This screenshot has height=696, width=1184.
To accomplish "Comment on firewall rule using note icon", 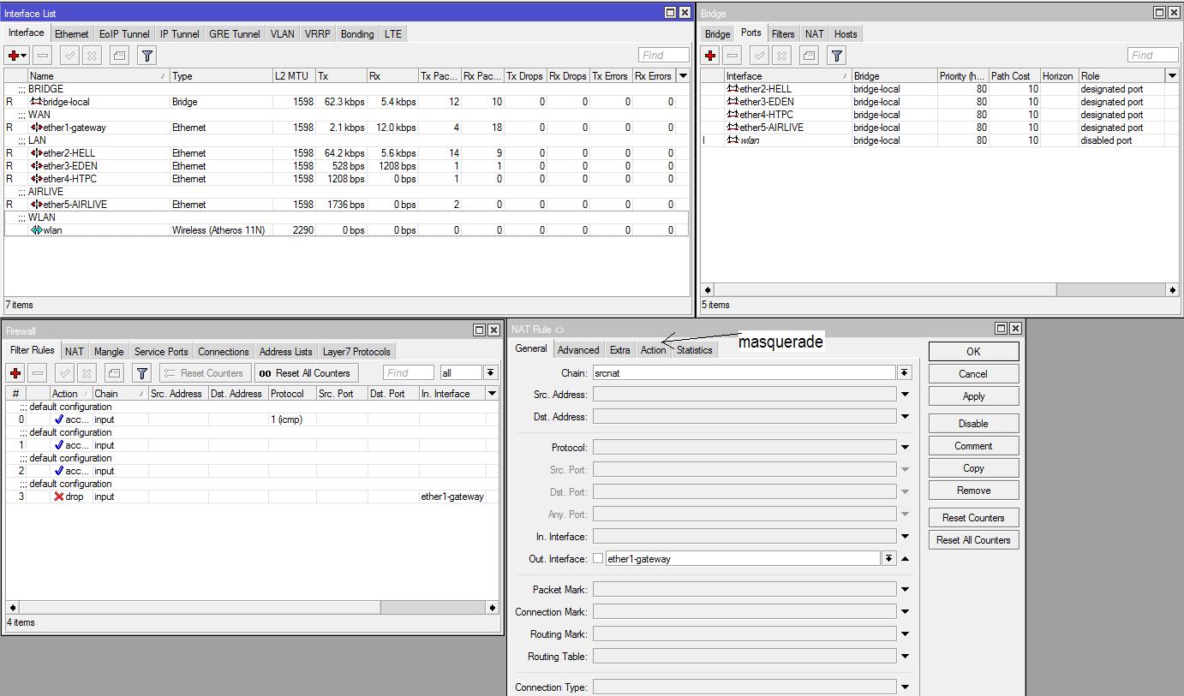I will pos(114,373).
